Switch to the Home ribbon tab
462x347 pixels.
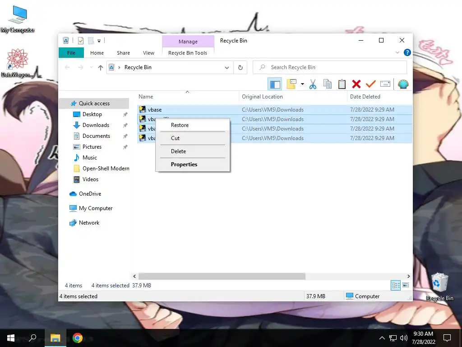(97, 53)
